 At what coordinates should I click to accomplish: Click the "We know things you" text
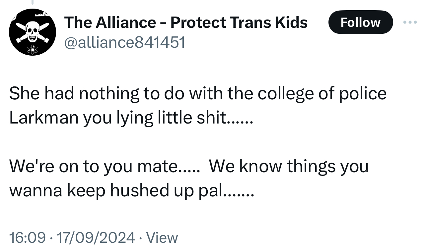pyautogui.click(x=289, y=166)
